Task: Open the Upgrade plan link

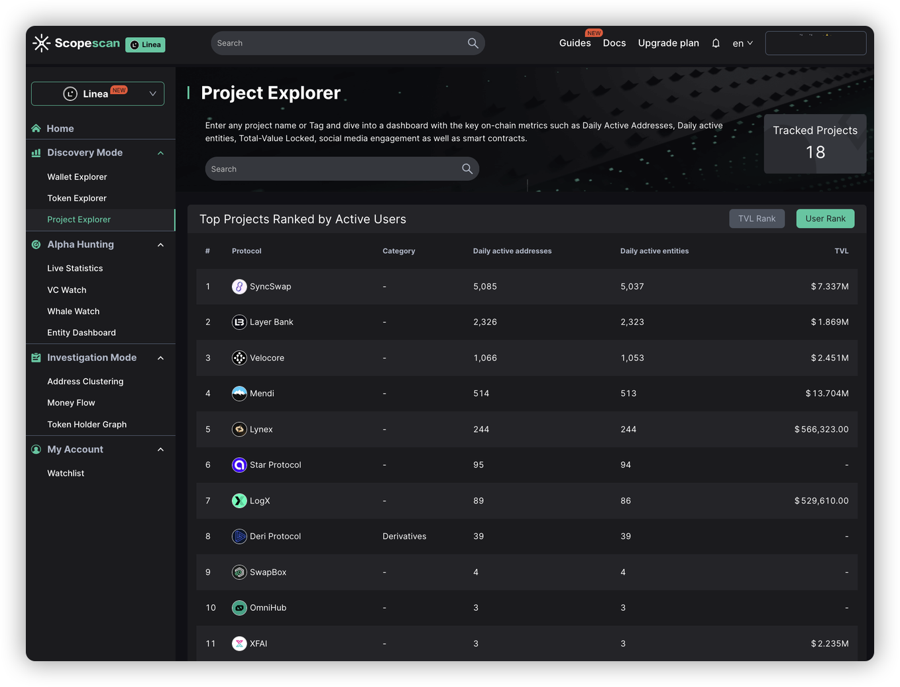Action: [668, 43]
